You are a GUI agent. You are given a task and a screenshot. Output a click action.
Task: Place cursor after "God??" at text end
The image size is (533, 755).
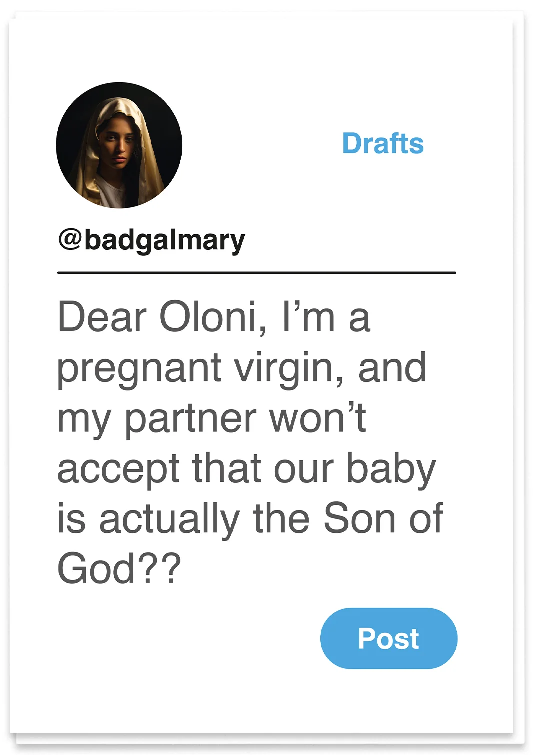pos(181,568)
